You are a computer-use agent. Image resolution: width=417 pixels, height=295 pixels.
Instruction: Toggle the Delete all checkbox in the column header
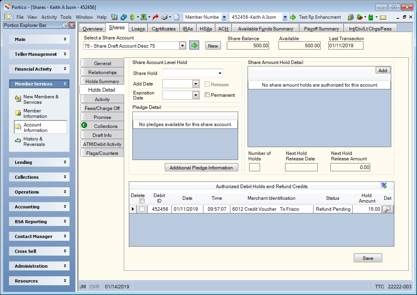142,201
